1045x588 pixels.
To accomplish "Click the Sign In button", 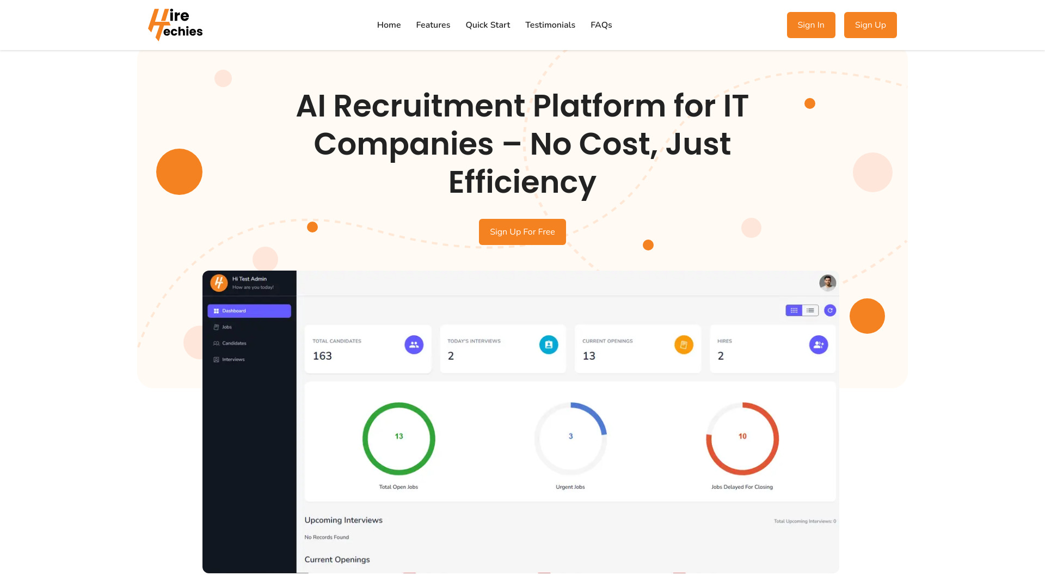I will (x=811, y=25).
